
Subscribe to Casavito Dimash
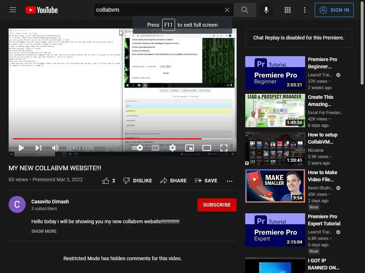click(217, 205)
